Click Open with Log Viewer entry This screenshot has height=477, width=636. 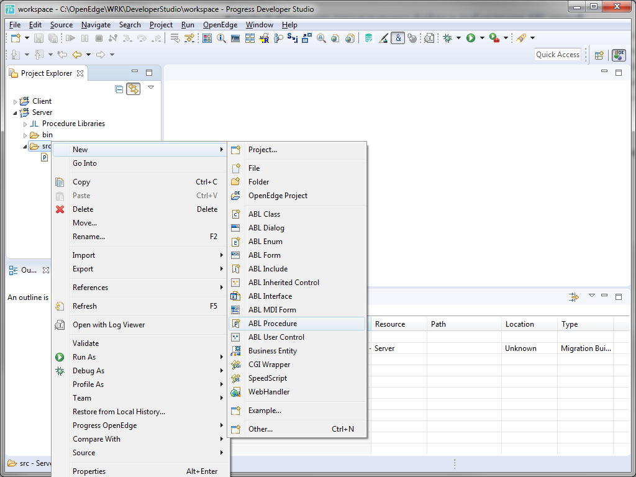coord(140,325)
